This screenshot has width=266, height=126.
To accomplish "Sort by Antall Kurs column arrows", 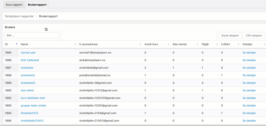I will (168, 44).
